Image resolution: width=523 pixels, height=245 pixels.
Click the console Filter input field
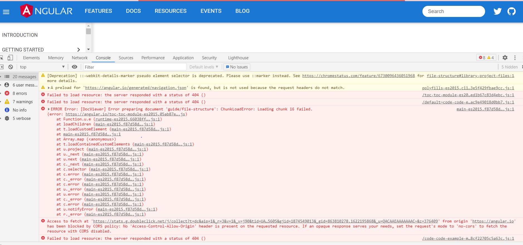(x=135, y=67)
